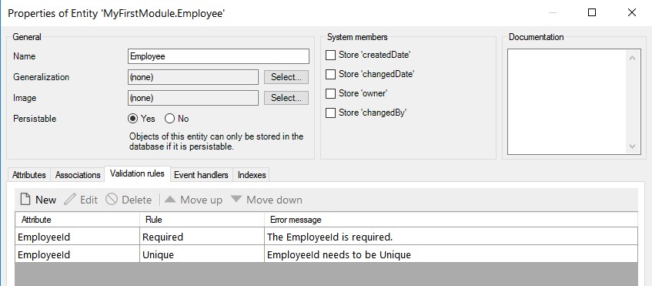Open the generalization Select... picker
Screen dimensions: 652x286
[x=286, y=77]
